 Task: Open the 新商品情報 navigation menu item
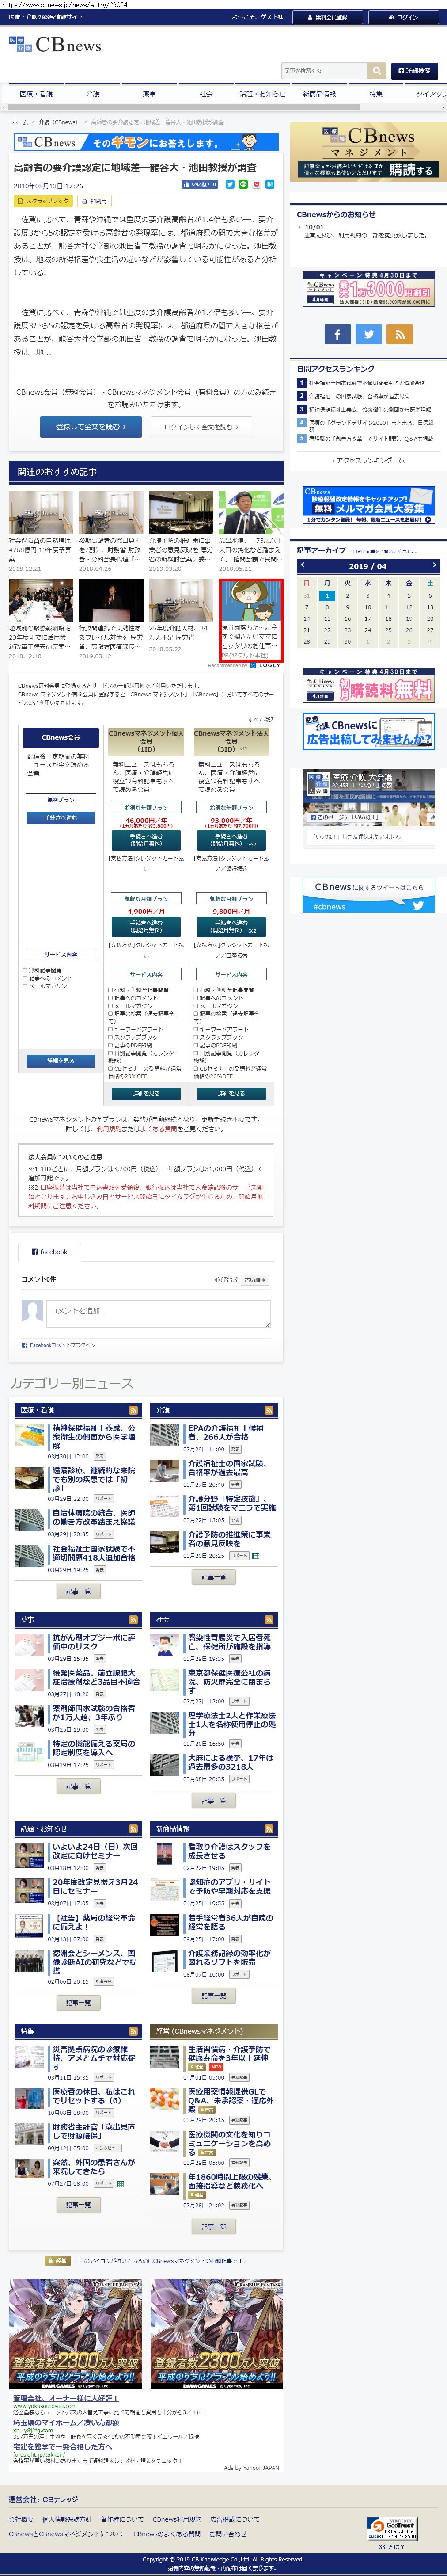(x=319, y=93)
